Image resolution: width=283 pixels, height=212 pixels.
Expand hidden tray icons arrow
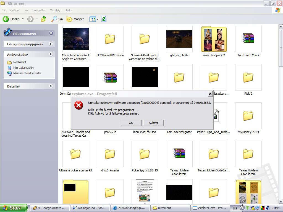[x=242, y=208]
